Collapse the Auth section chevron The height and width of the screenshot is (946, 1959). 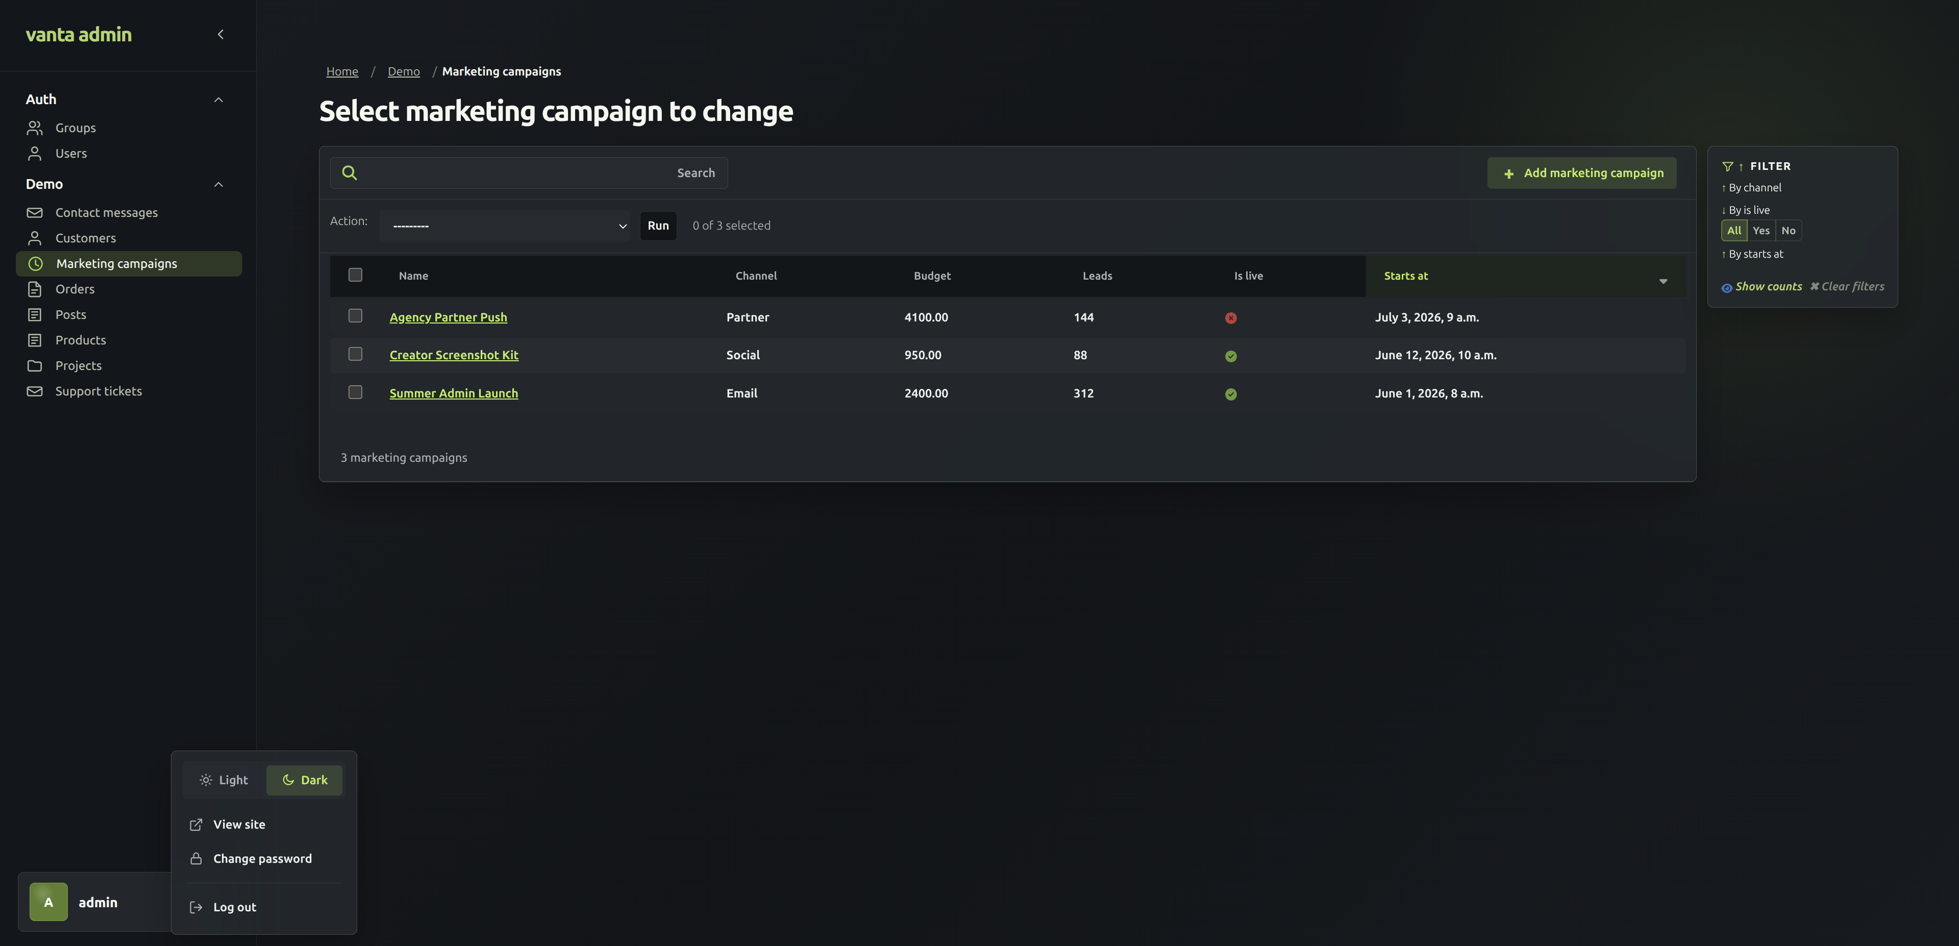pos(218,99)
